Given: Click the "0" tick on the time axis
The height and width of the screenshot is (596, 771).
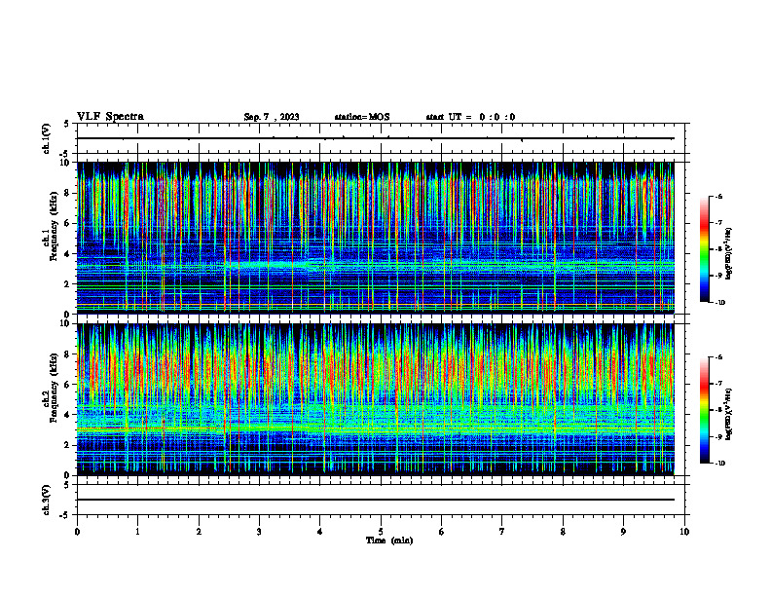Looking at the screenshot, I should [x=77, y=532].
